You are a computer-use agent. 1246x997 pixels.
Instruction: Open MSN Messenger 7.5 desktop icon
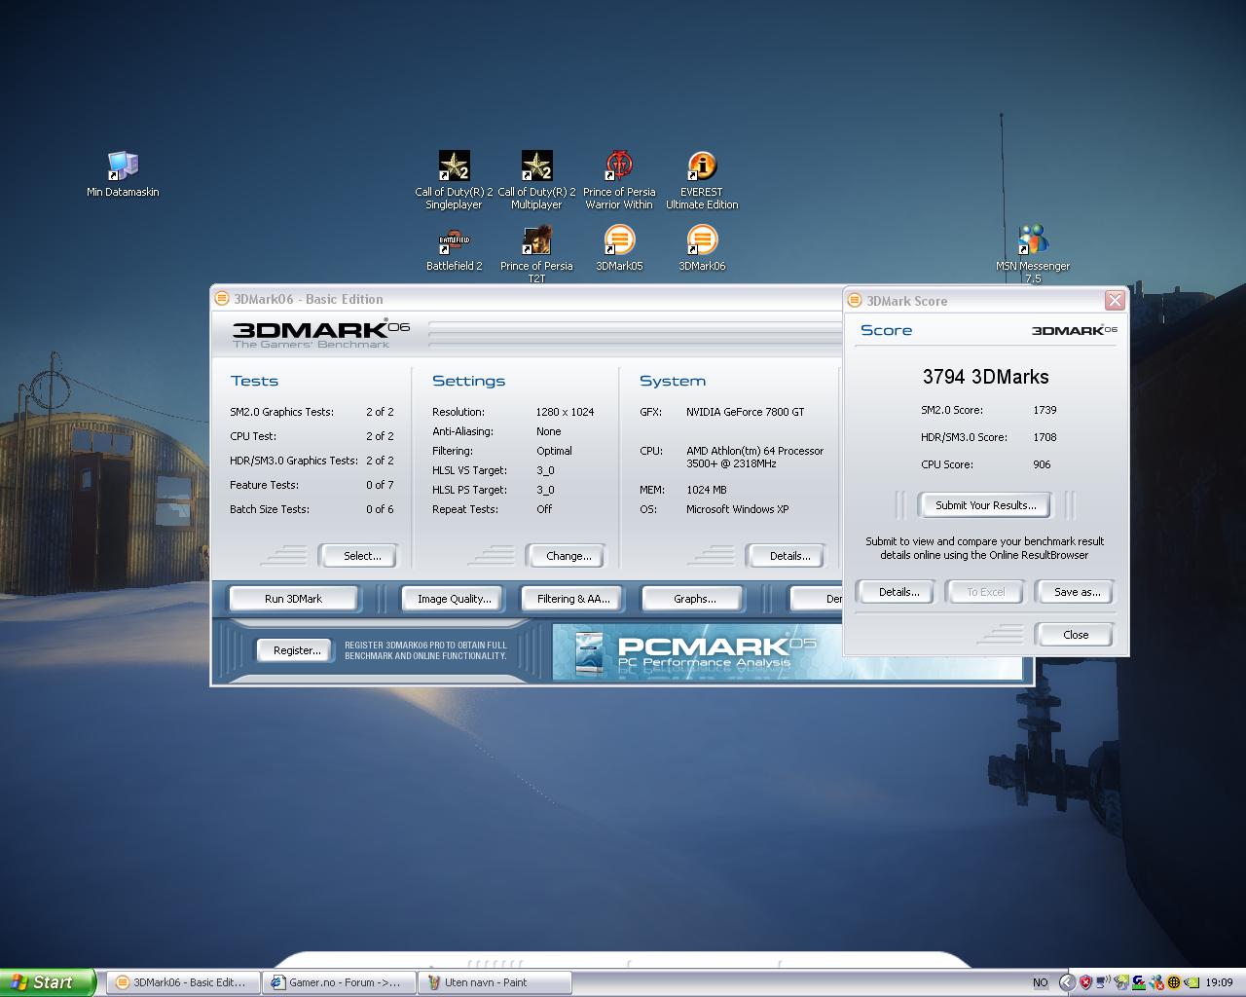1033,253
